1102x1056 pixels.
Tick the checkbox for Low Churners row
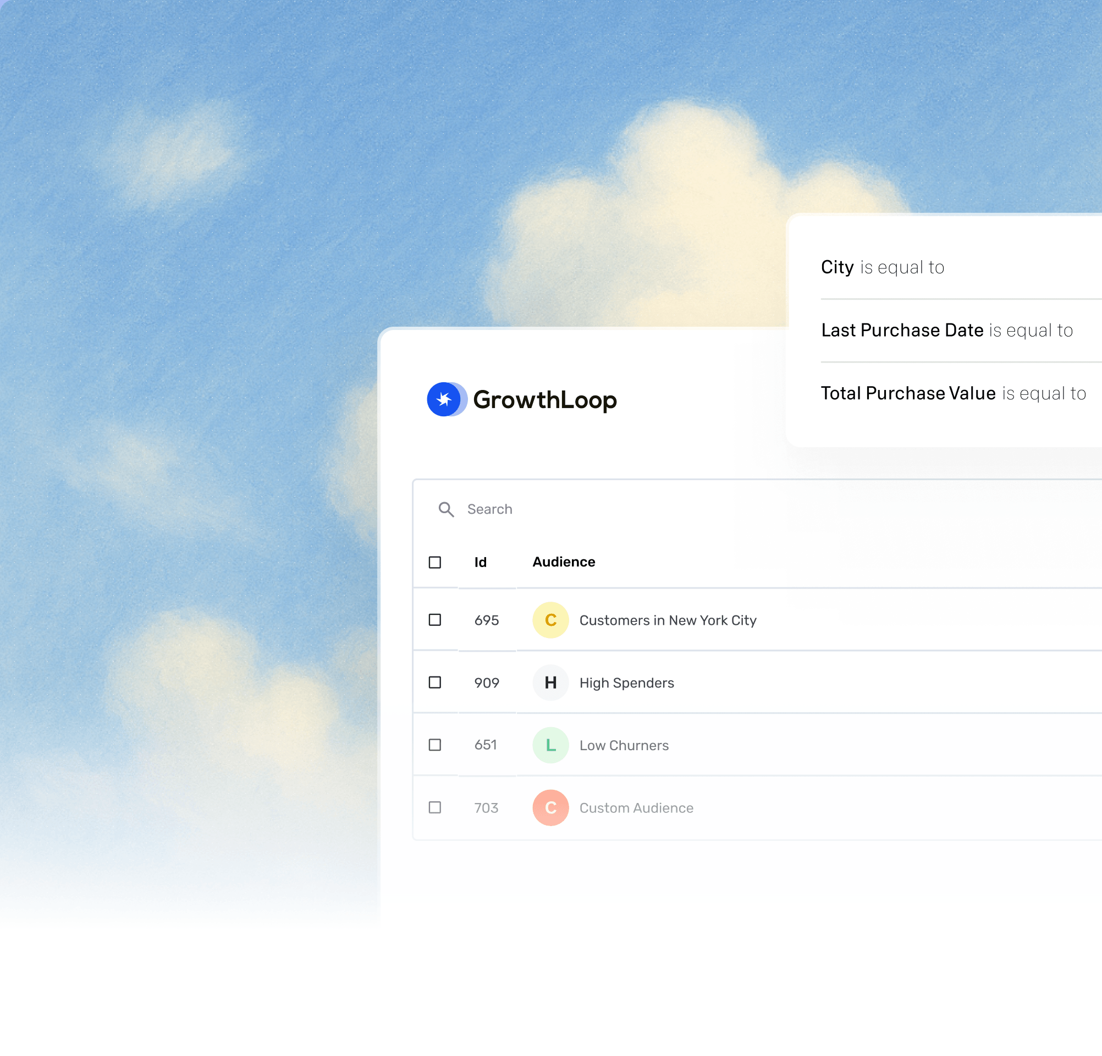[434, 745]
